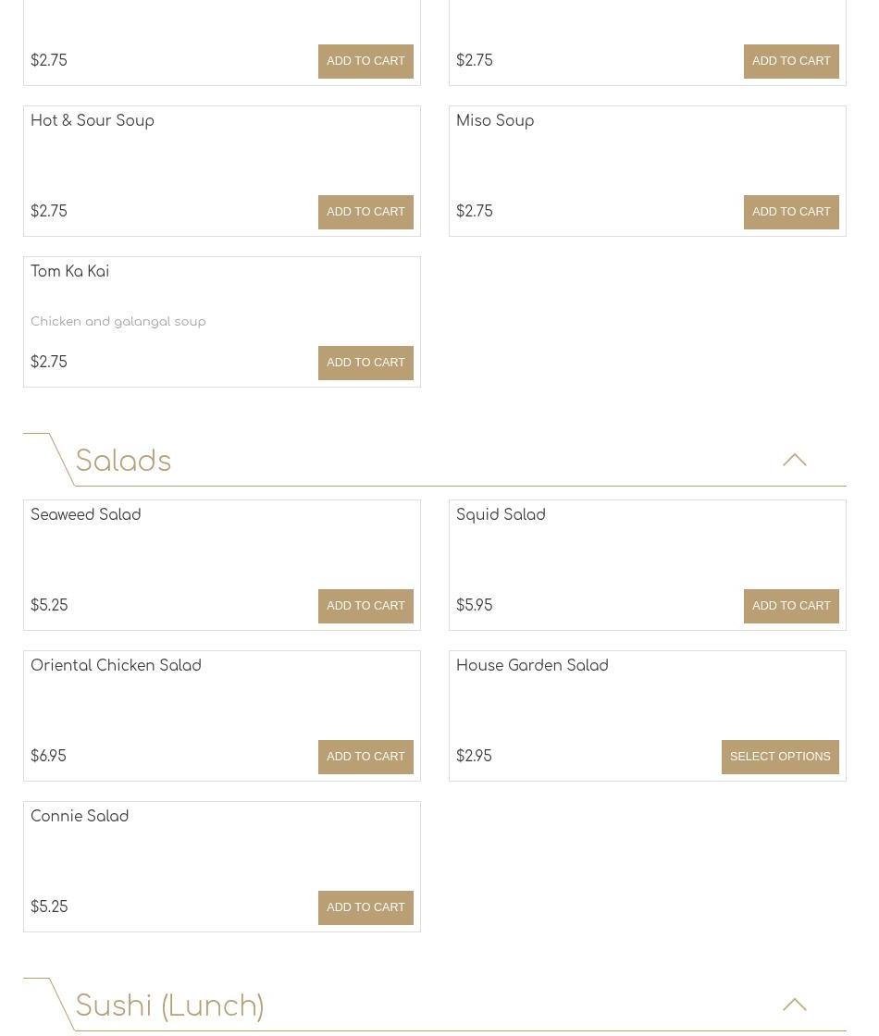Click the Connie Salad item title
This screenshot has width=879, height=1036.
pos(80,817)
